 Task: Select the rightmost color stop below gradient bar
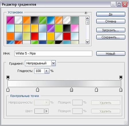point(121,89)
